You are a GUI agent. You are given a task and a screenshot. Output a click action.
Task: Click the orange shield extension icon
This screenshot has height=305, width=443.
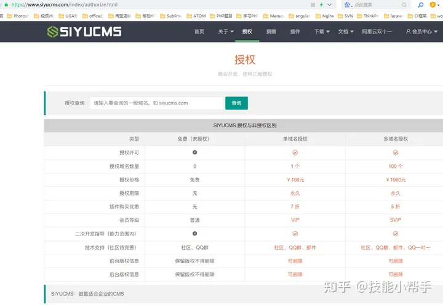click(433, 4)
